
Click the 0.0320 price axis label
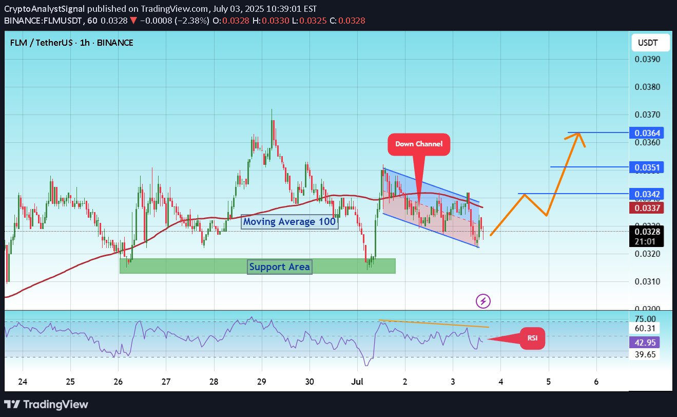(647, 254)
